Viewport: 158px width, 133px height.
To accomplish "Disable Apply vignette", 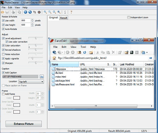I will [3, 58].
